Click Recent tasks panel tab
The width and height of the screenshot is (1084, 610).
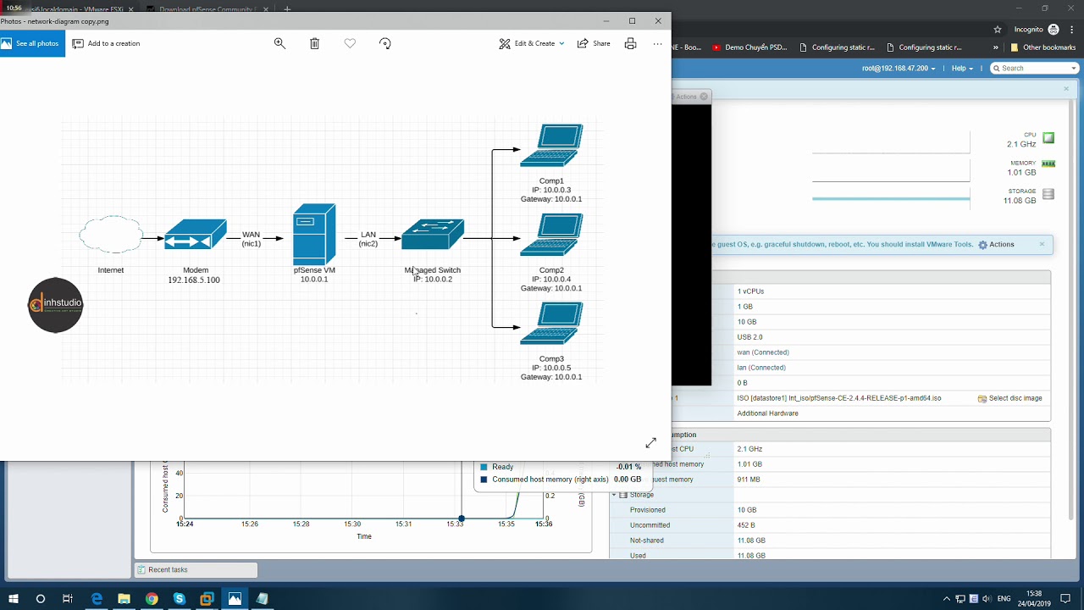coord(196,570)
